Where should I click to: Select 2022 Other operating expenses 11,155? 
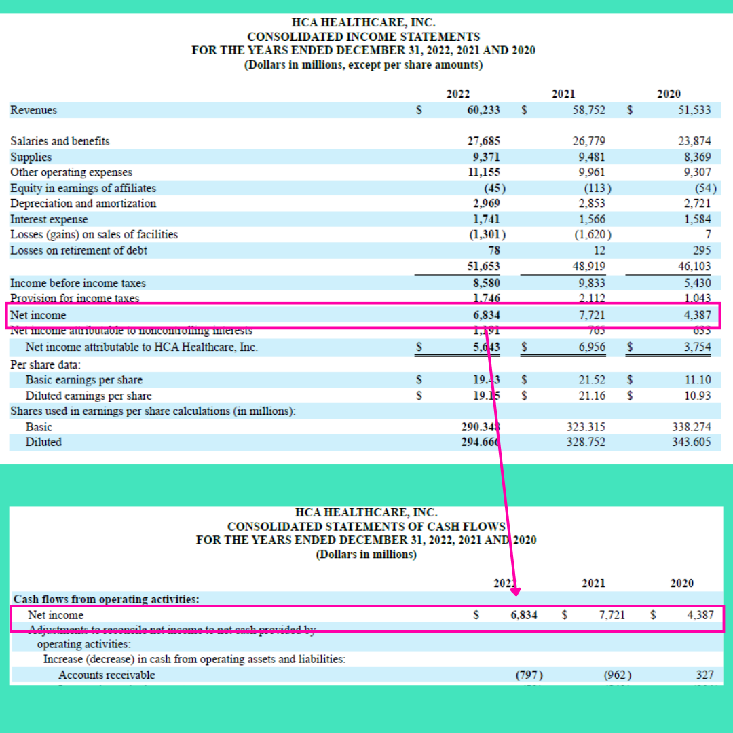pyautogui.click(x=484, y=172)
